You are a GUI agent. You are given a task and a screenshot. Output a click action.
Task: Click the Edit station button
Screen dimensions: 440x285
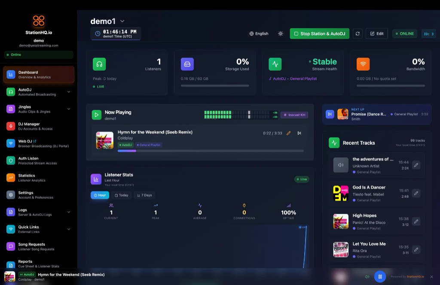pos(377,33)
